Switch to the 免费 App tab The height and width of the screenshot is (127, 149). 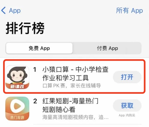pos(39,48)
